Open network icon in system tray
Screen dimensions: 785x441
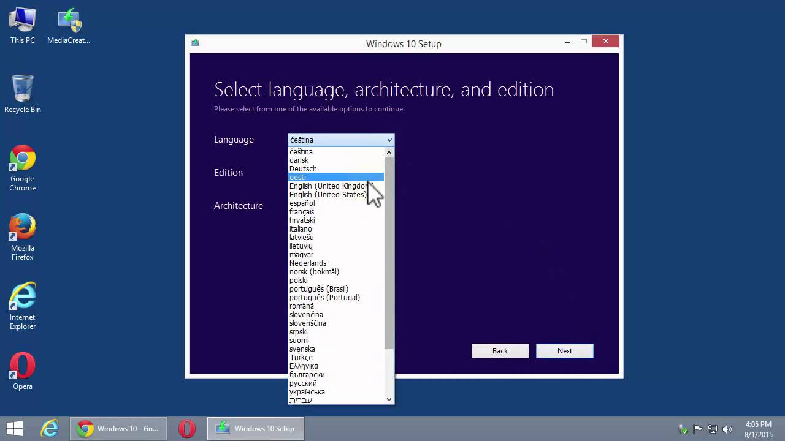[x=713, y=429]
